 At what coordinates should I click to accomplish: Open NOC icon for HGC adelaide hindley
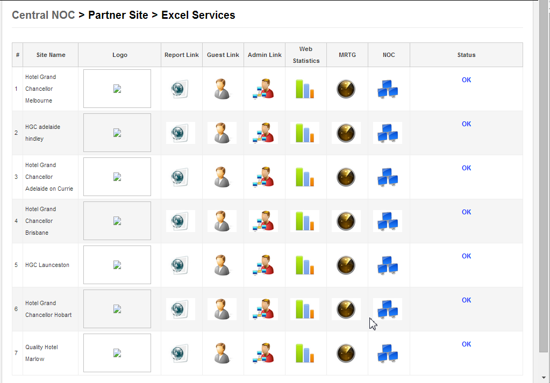pyautogui.click(x=388, y=133)
